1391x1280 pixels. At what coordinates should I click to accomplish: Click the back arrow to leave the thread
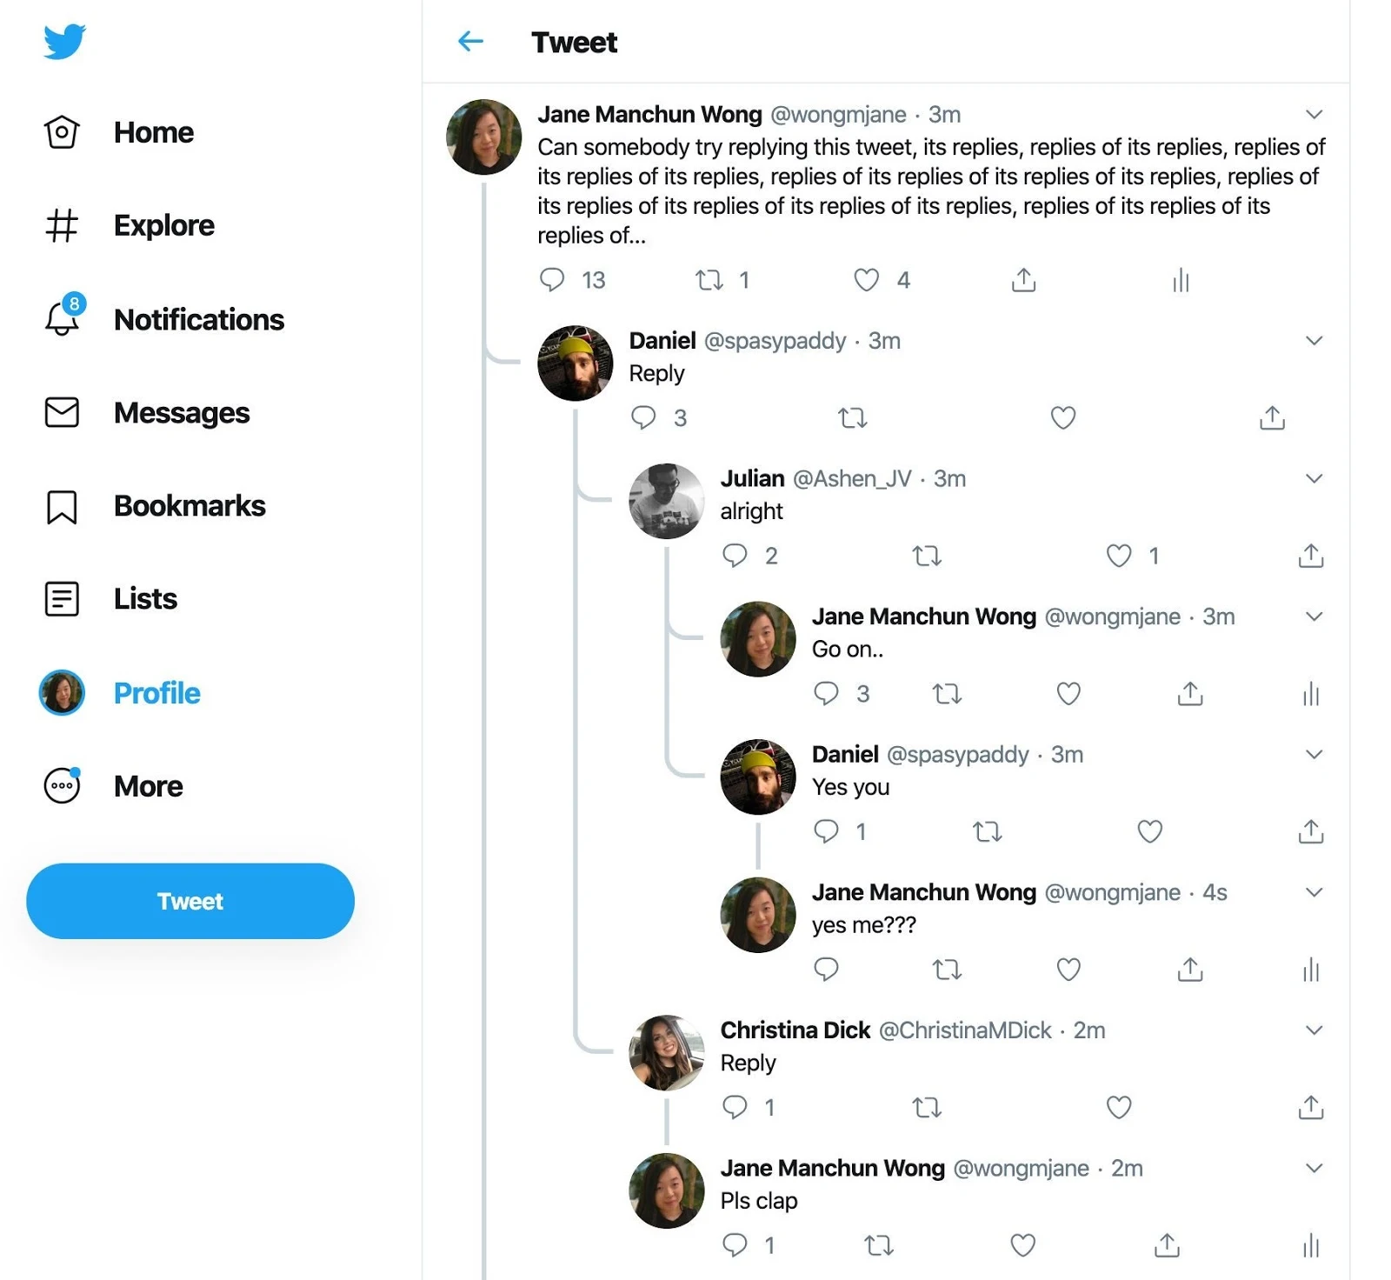[x=469, y=41]
